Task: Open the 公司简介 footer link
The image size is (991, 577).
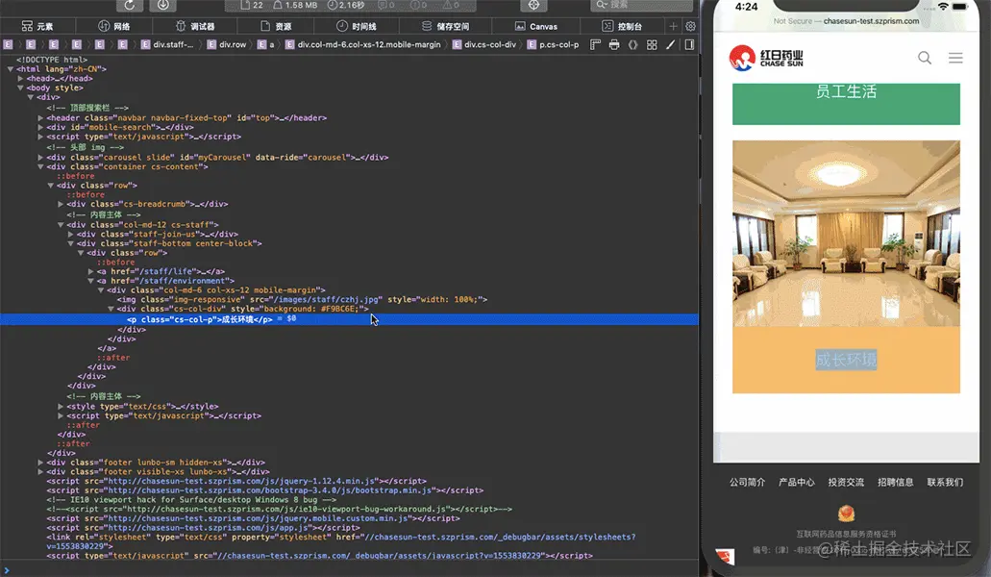Action: pyautogui.click(x=747, y=482)
